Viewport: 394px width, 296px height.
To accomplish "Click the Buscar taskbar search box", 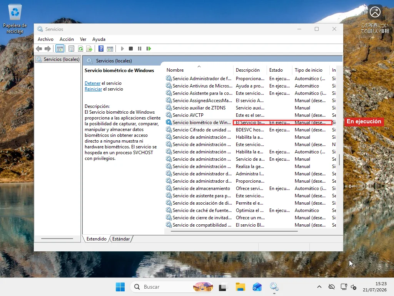I will [x=172, y=287].
